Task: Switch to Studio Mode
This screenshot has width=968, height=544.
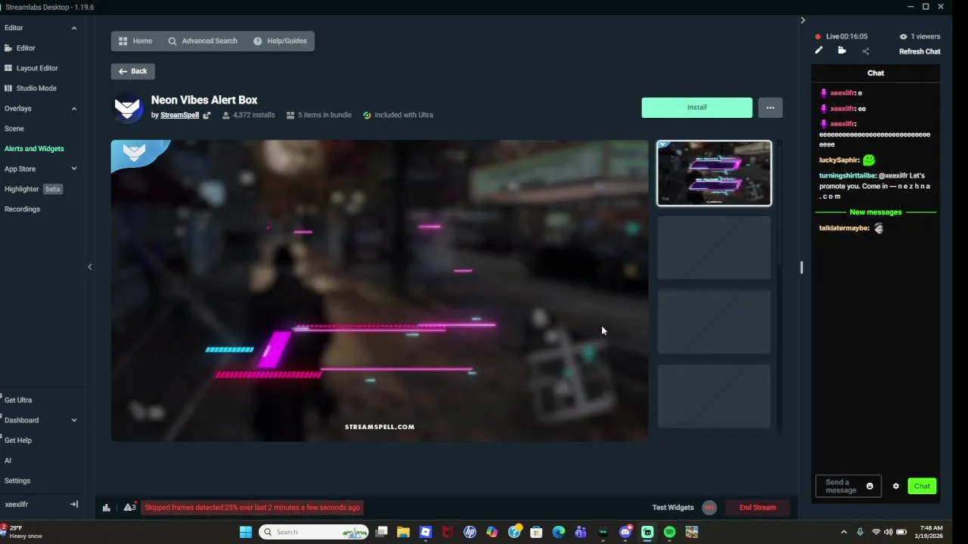Action: pyautogui.click(x=36, y=88)
